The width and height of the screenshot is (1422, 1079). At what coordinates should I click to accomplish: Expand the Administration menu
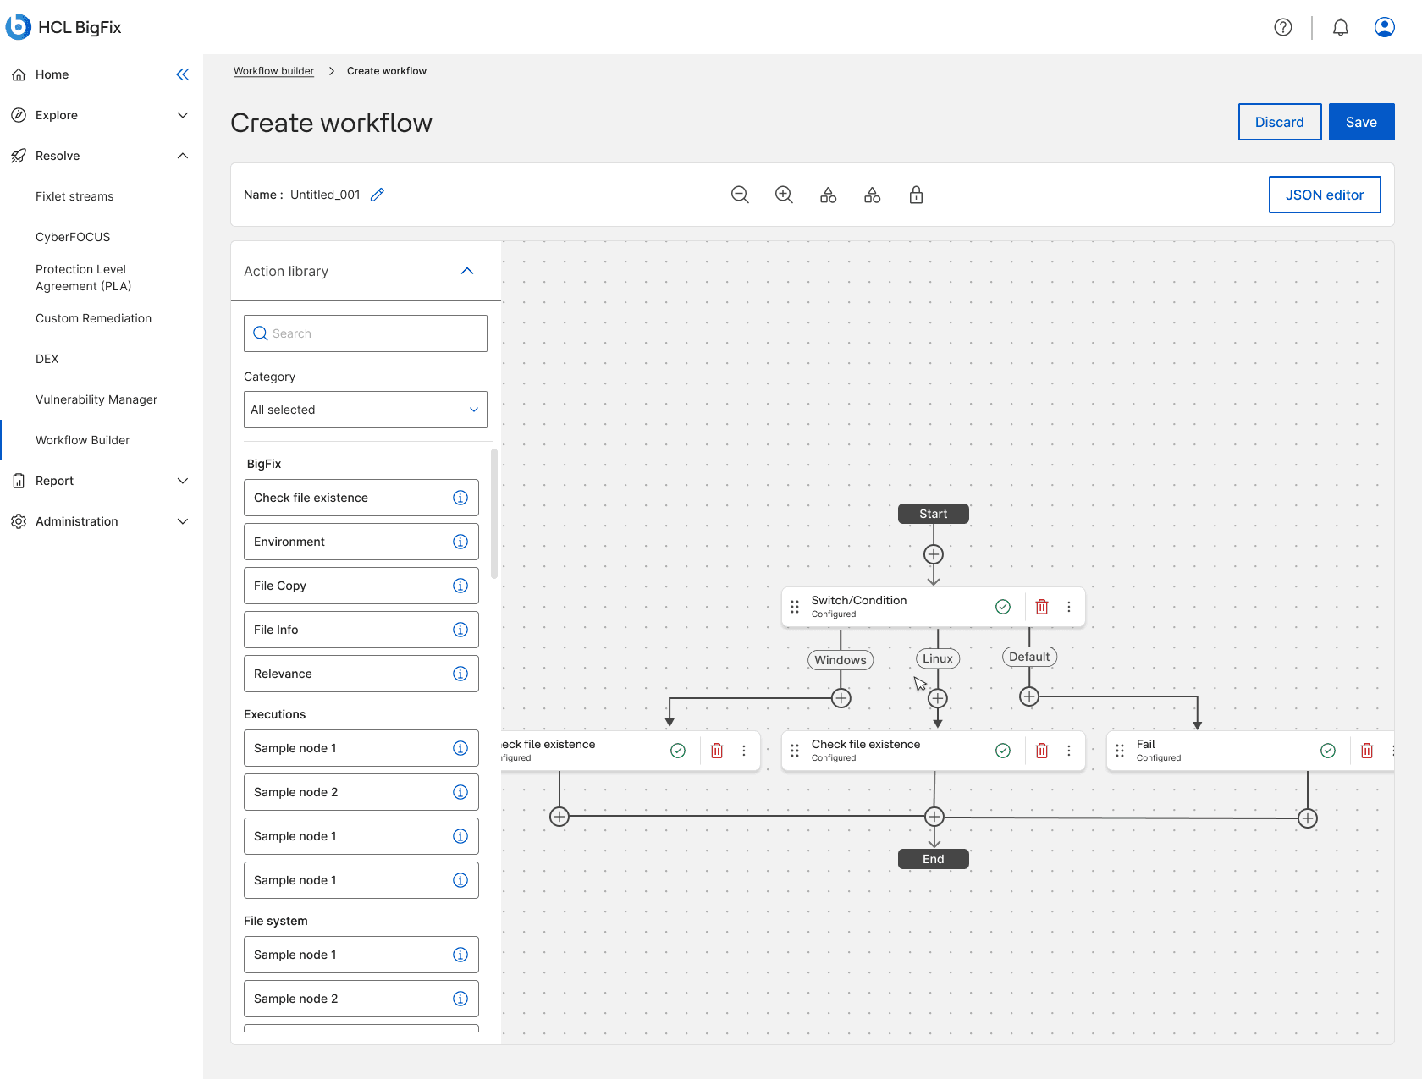point(183,521)
